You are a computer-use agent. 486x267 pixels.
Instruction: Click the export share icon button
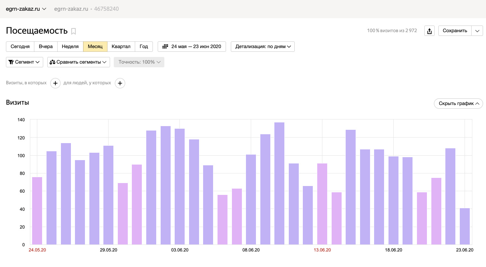429,31
